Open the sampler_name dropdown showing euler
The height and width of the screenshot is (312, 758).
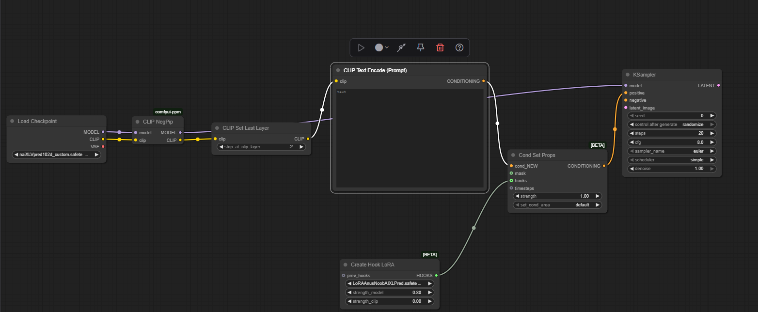[672, 151]
